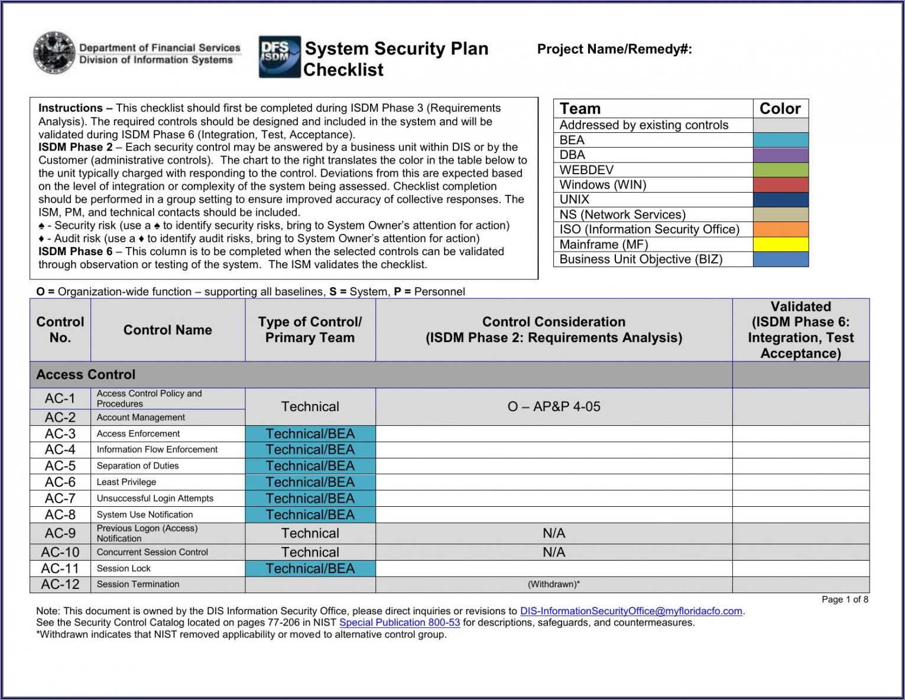Select the WEBDEV green color swatch
Image resolution: width=905 pixels, height=700 pixels.
coord(780,170)
